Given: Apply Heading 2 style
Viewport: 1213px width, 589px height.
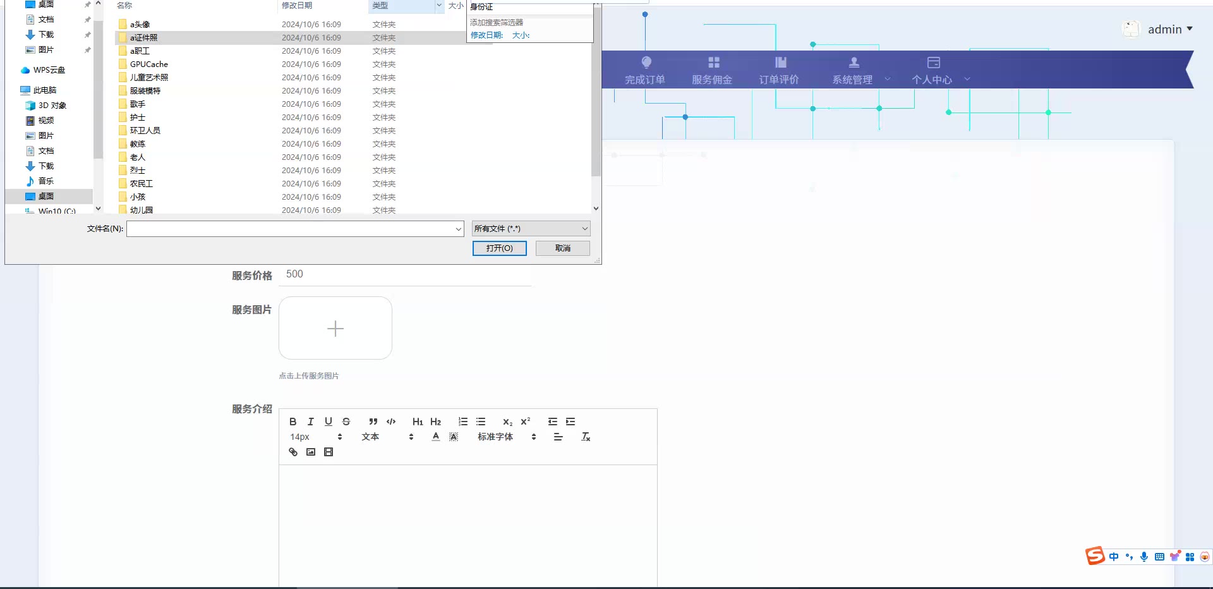Looking at the screenshot, I should point(435,422).
